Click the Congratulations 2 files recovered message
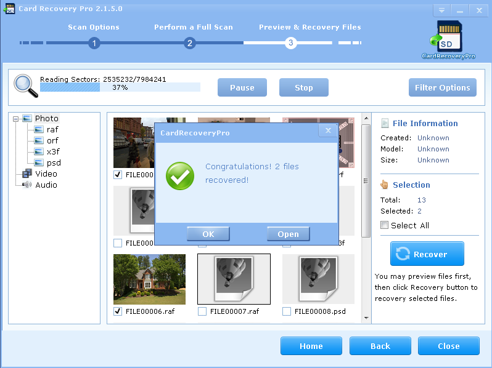Image resolution: width=492 pixels, height=368 pixels. point(252,173)
